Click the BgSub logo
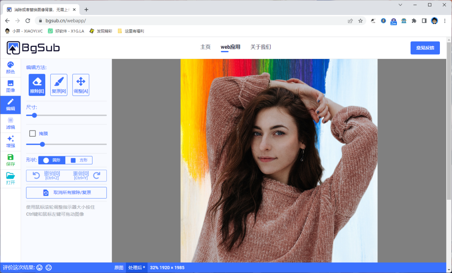Image resolution: width=452 pixels, height=273 pixels. pyautogui.click(x=33, y=48)
